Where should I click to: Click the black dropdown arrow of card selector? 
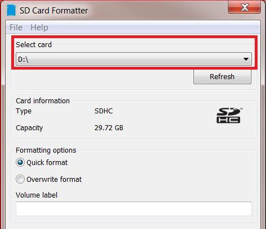pyautogui.click(x=246, y=59)
